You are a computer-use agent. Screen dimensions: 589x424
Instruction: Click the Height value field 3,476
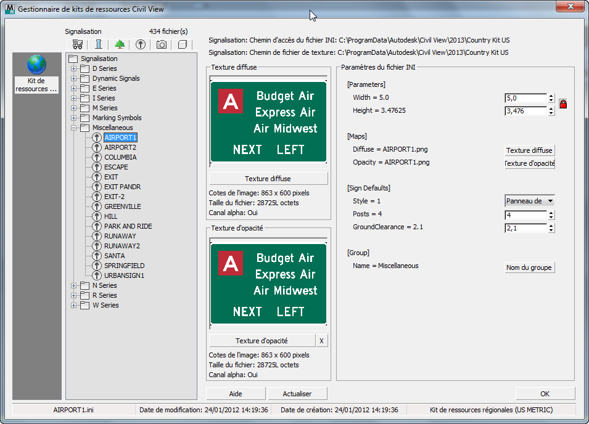click(525, 111)
